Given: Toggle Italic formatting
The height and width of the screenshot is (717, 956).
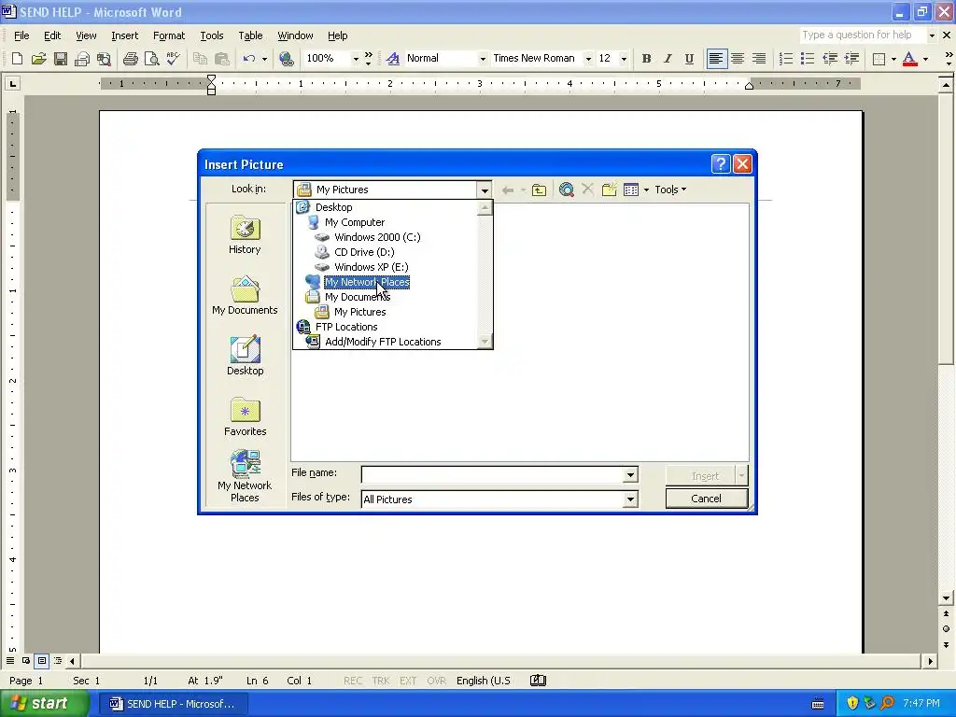Looking at the screenshot, I should click(x=668, y=59).
